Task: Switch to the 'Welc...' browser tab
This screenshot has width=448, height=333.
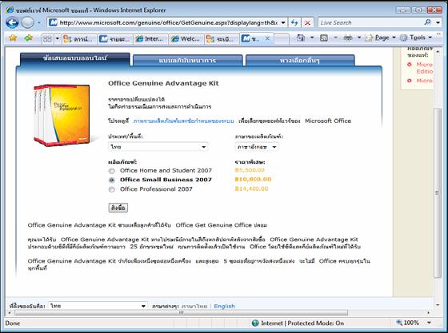Action: pos(186,39)
